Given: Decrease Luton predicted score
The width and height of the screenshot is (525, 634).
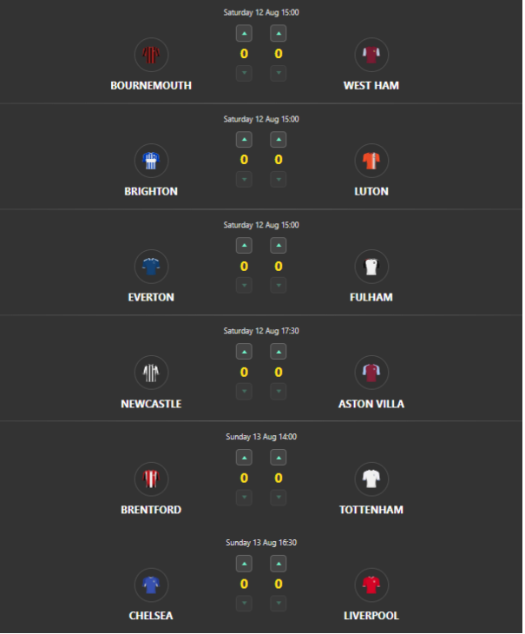Looking at the screenshot, I should click(x=279, y=179).
